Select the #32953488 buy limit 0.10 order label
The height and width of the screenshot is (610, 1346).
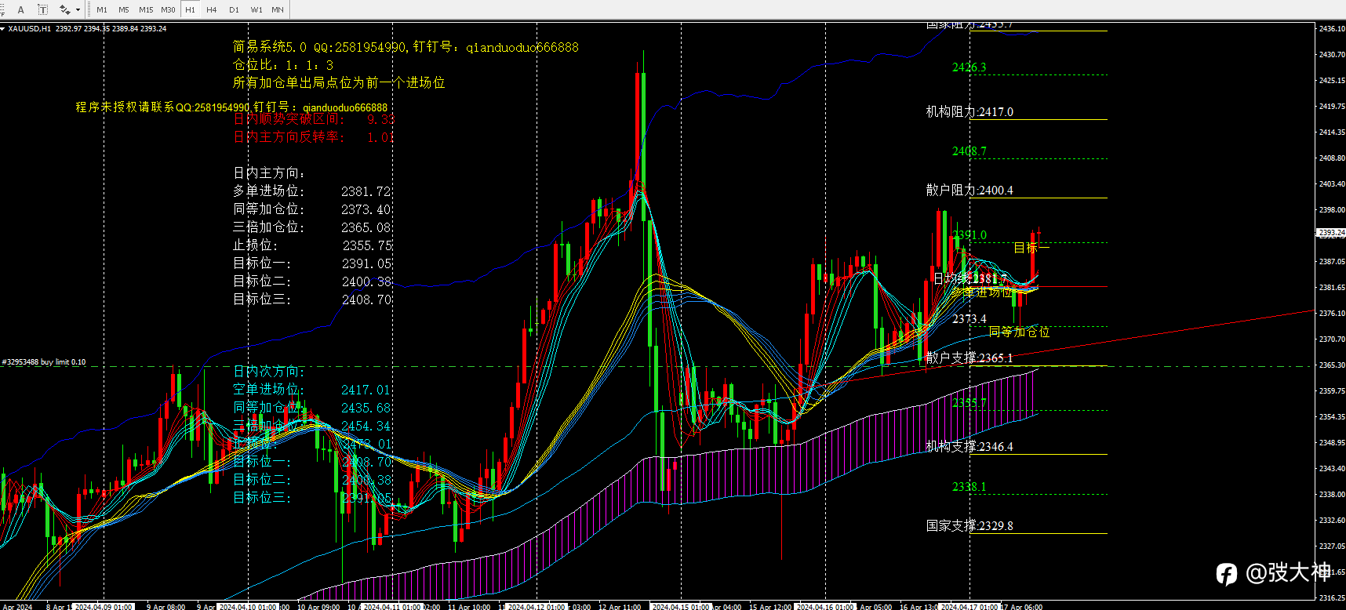pyautogui.click(x=44, y=362)
